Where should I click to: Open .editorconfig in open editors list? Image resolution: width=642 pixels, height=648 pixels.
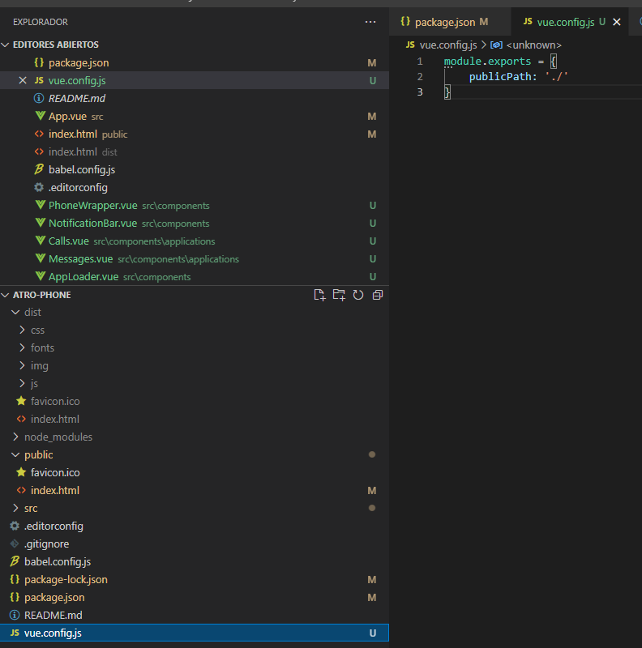point(195,187)
